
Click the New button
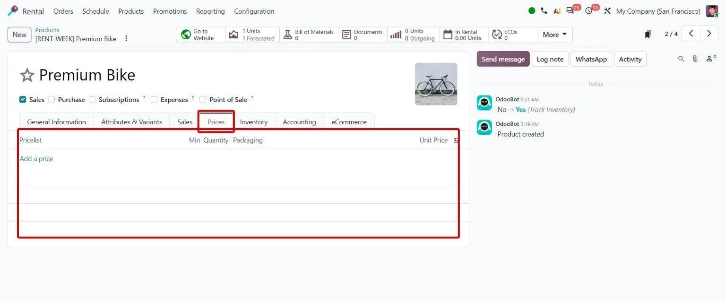coord(19,35)
